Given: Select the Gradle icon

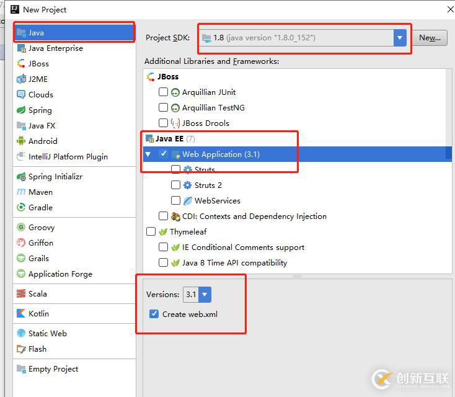Looking at the screenshot, I should click(x=21, y=207).
